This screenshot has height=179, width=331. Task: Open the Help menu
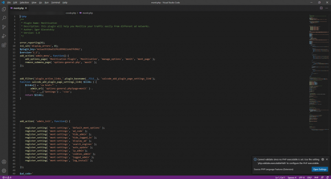65,3
